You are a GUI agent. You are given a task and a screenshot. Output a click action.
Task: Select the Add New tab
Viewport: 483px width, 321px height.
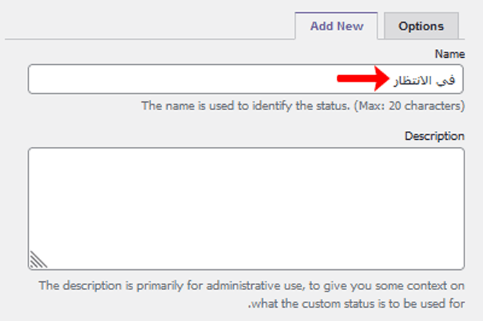point(336,26)
